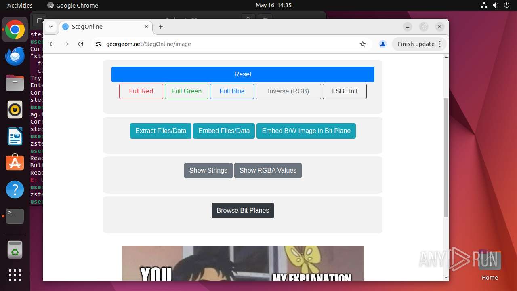The image size is (517, 291).
Task: Apply the Inverse (RGB) filter
Action: 288,91
